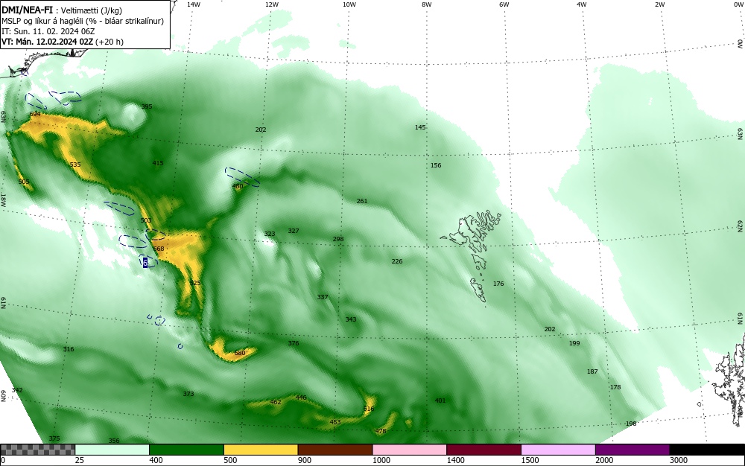Select the 8W longitude label
This screenshot has width=745, height=466.
coord(427,4)
